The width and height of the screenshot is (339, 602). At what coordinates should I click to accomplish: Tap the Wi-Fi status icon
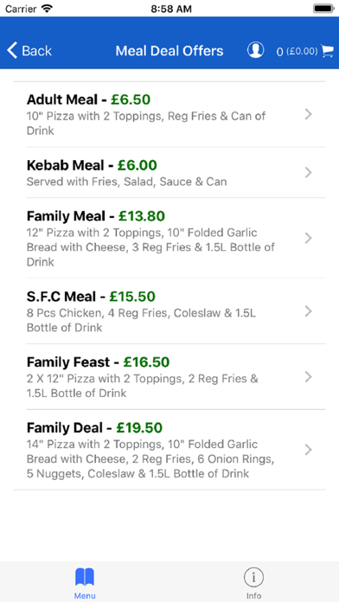[x=48, y=9]
